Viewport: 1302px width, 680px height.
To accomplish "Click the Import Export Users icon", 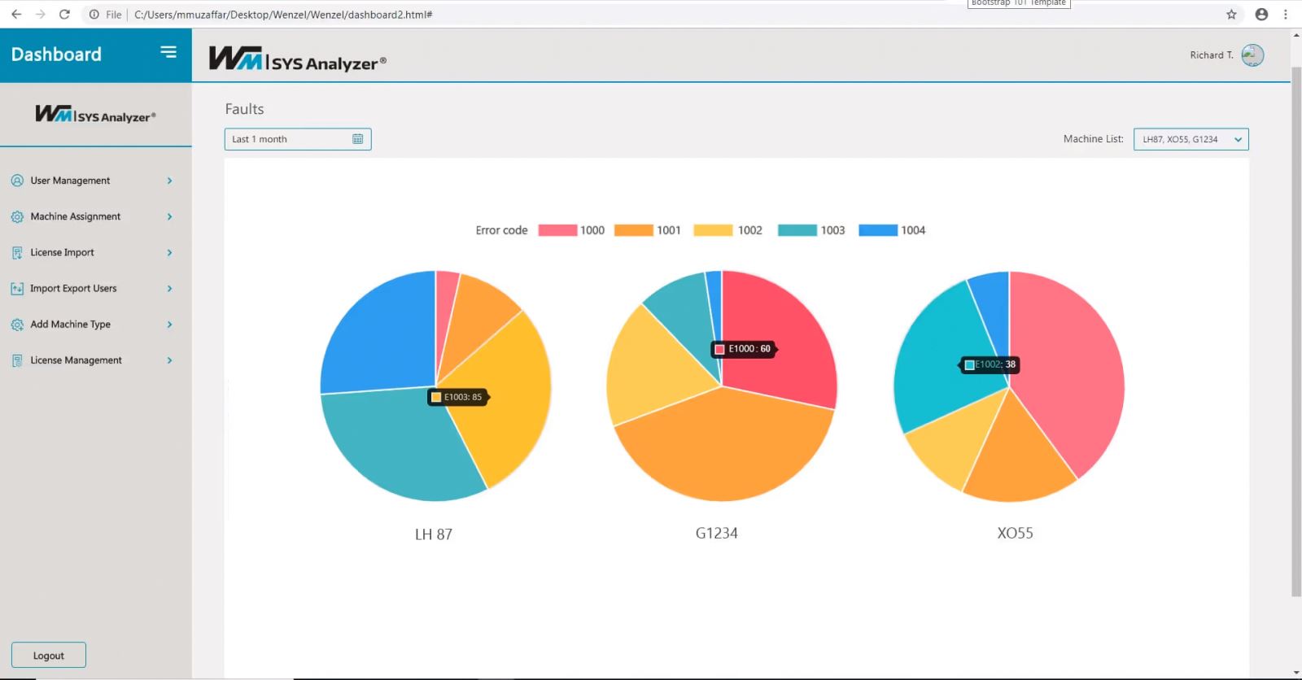I will tap(17, 289).
